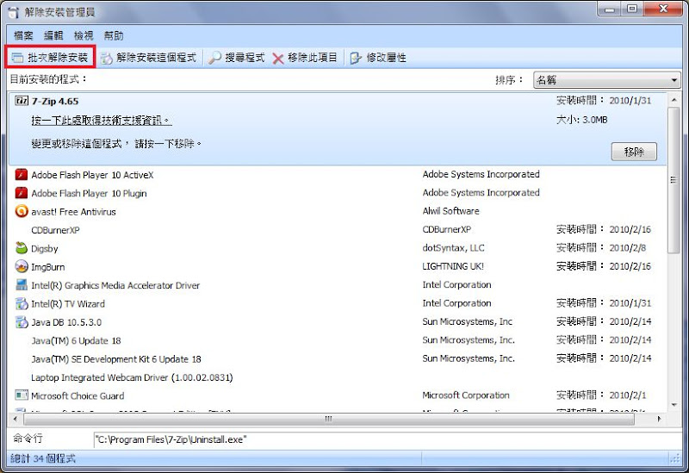Click the Intel(R) TV Wizard icon
The width and height of the screenshot is (689, 473).
click(21, 304)
